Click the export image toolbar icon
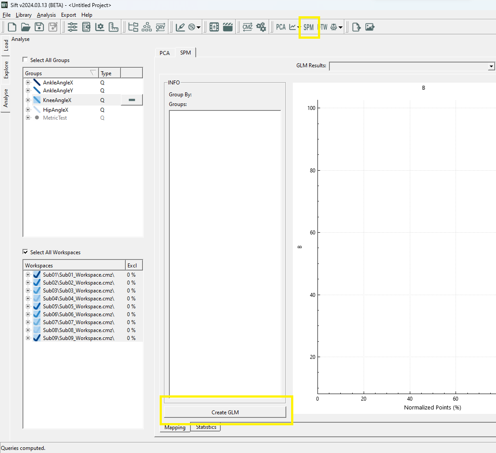The height and width of the screenshot is (453, 496). (369, 27)
